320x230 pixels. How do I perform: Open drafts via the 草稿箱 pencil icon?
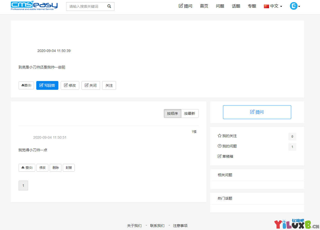pyautogui.click(x=219, y=156)
